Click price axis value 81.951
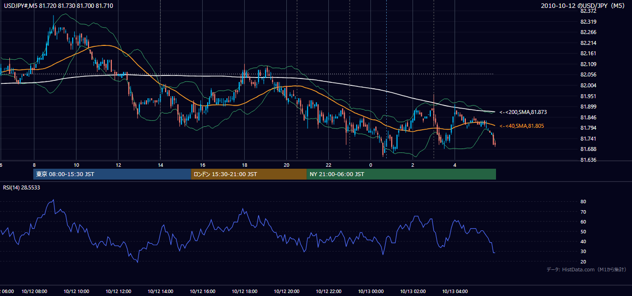 [x=588, y=96]
